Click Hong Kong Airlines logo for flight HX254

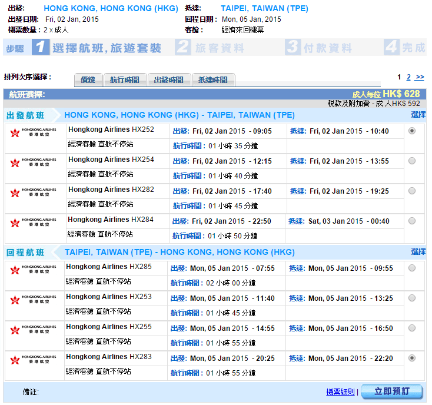[34, 162]
